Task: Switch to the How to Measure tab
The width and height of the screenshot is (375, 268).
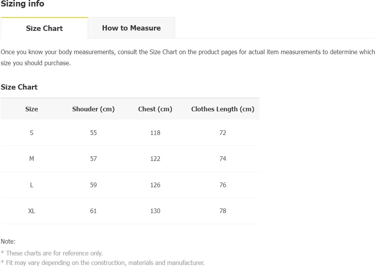Action: [131, 28]
